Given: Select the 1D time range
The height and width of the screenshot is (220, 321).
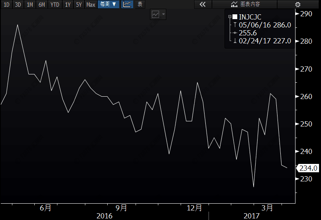Looking at the screenshot, I should pos(6,4).
